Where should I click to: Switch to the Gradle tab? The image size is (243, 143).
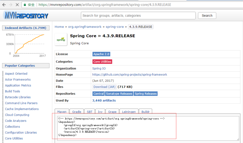pyautogui.click(x=77, y=112)
